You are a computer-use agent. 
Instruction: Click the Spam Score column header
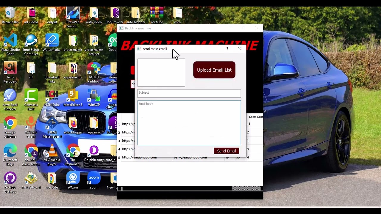pos(255,117)
